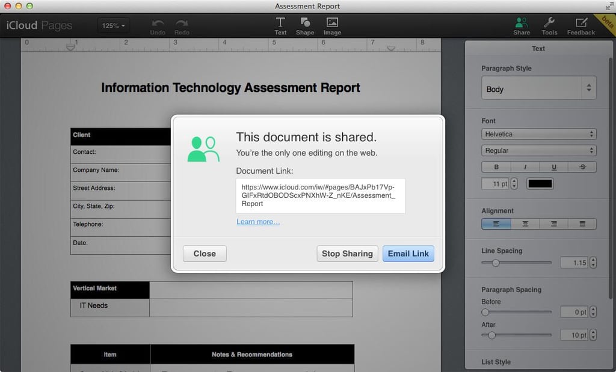This screenshot has width=616, height=372.
Task: Open the Share people icon in the toolbar
Action: pyautogui.click(x=522, y=22)
